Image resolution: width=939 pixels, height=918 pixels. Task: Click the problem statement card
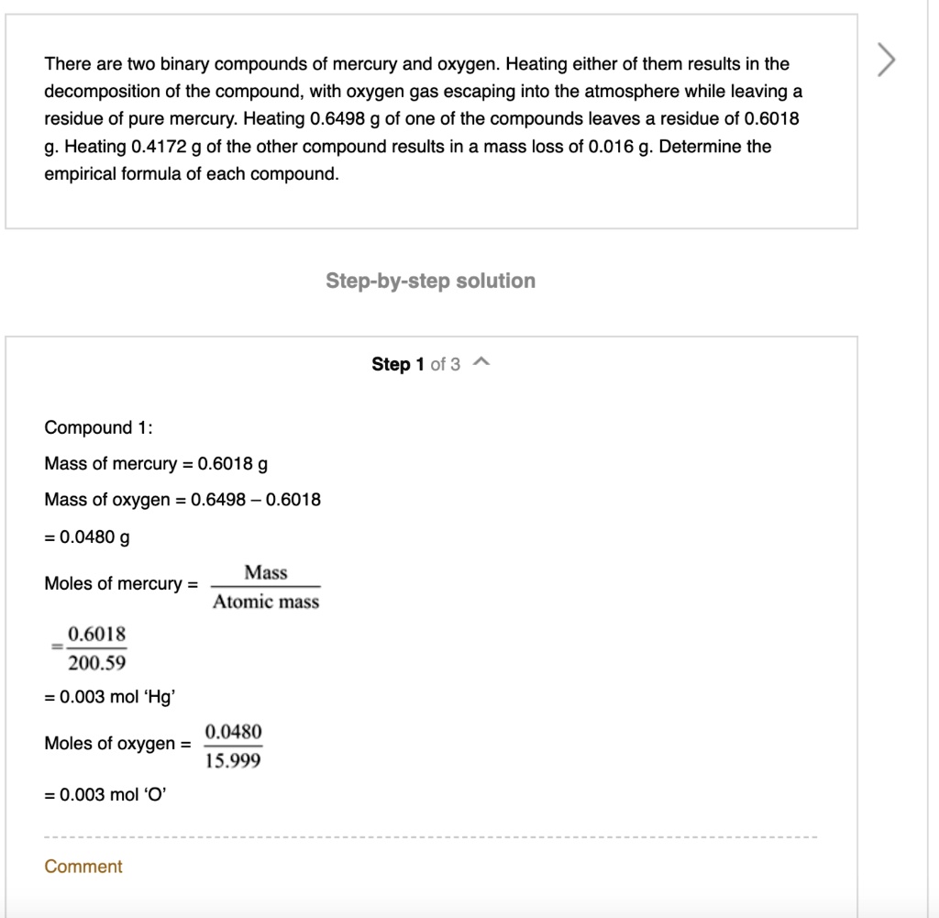pos(431,117)
